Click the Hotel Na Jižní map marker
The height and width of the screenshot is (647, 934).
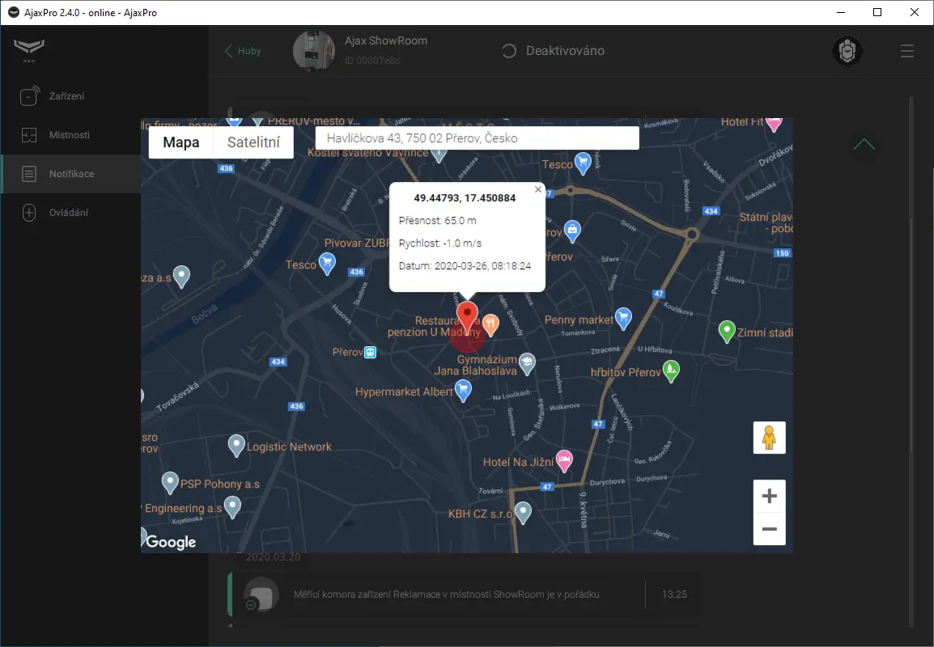coord(565,461)
